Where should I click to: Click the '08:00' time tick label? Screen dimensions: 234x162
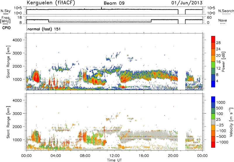point(85,156)
